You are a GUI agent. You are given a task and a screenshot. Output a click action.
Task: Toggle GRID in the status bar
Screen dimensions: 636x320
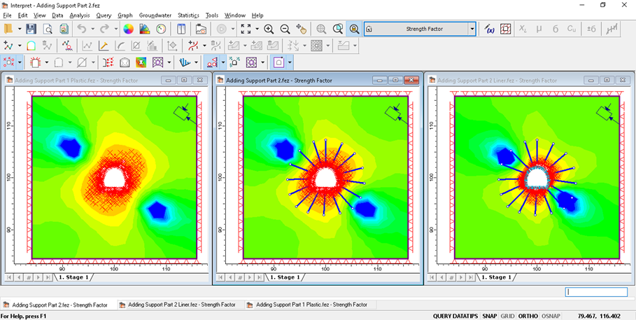click(x=507, y=316)
